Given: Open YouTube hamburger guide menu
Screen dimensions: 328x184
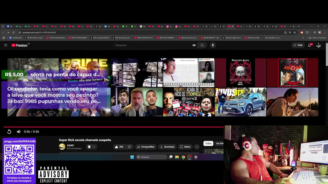Looking at the screenshot, I should 6,45.
